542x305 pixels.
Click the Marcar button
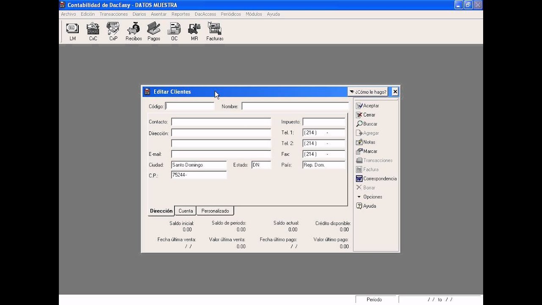(367, 151)
